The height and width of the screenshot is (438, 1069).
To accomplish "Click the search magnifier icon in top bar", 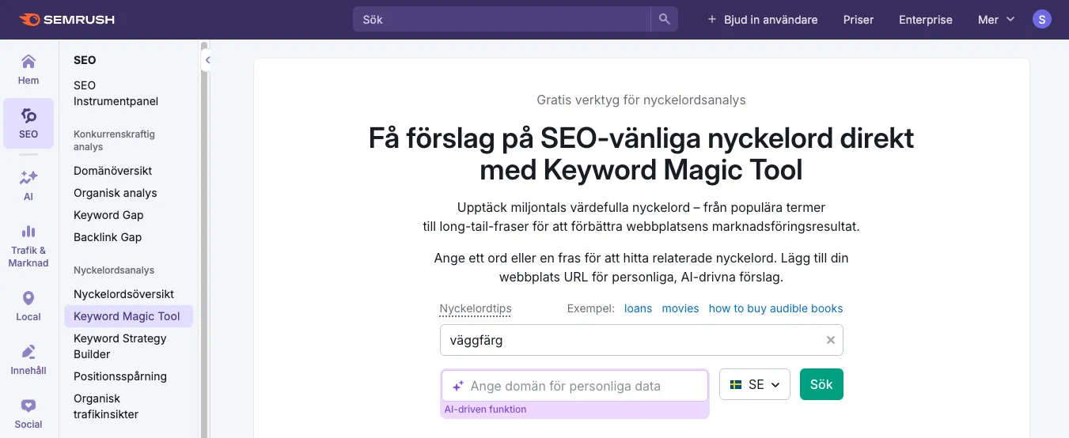I will pos(664,19).
